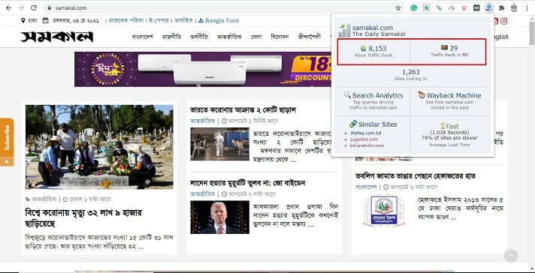
Task: Open the বাংলাদেশ menu
Action: pos(143,37)
